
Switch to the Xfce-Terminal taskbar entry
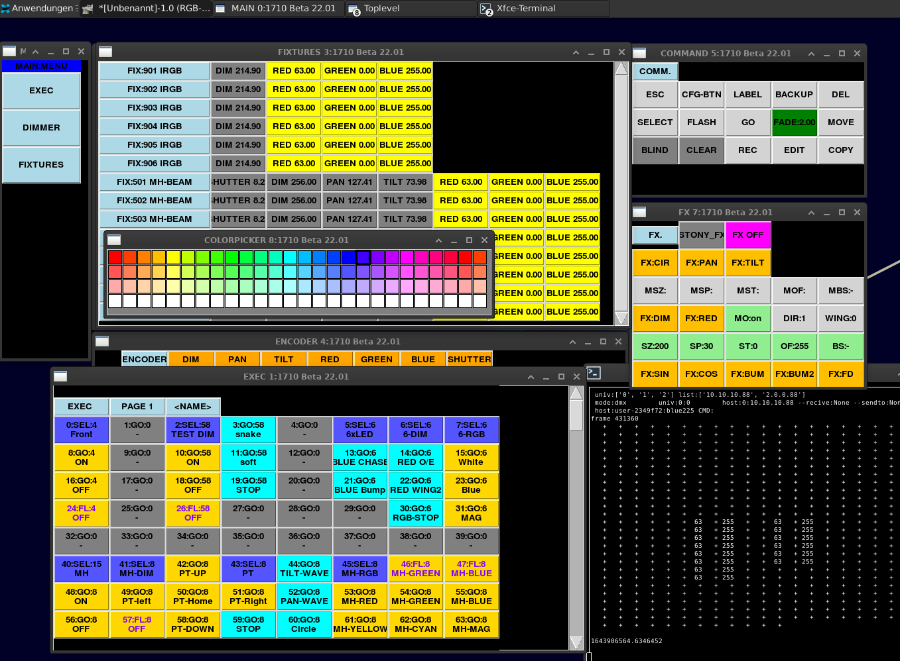point(543,9)
